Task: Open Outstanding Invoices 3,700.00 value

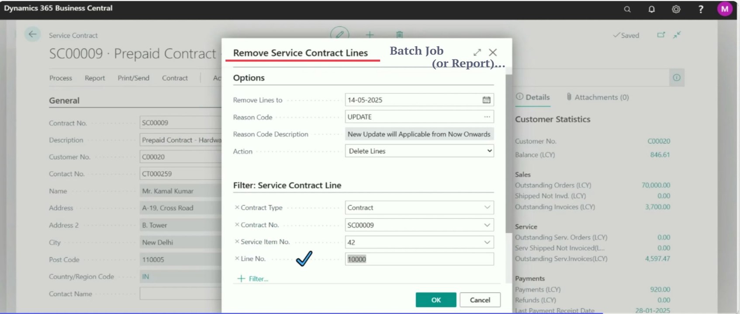Action: [657, 207]
